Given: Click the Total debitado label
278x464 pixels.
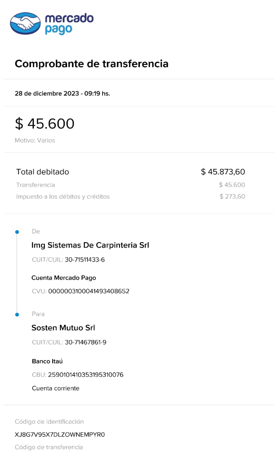Looking at the screenshot, I should [x=42, y=172].
